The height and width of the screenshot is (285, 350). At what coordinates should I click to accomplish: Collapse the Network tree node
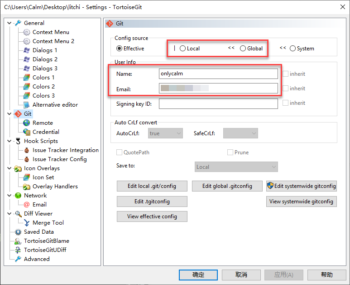coord(10,196)
